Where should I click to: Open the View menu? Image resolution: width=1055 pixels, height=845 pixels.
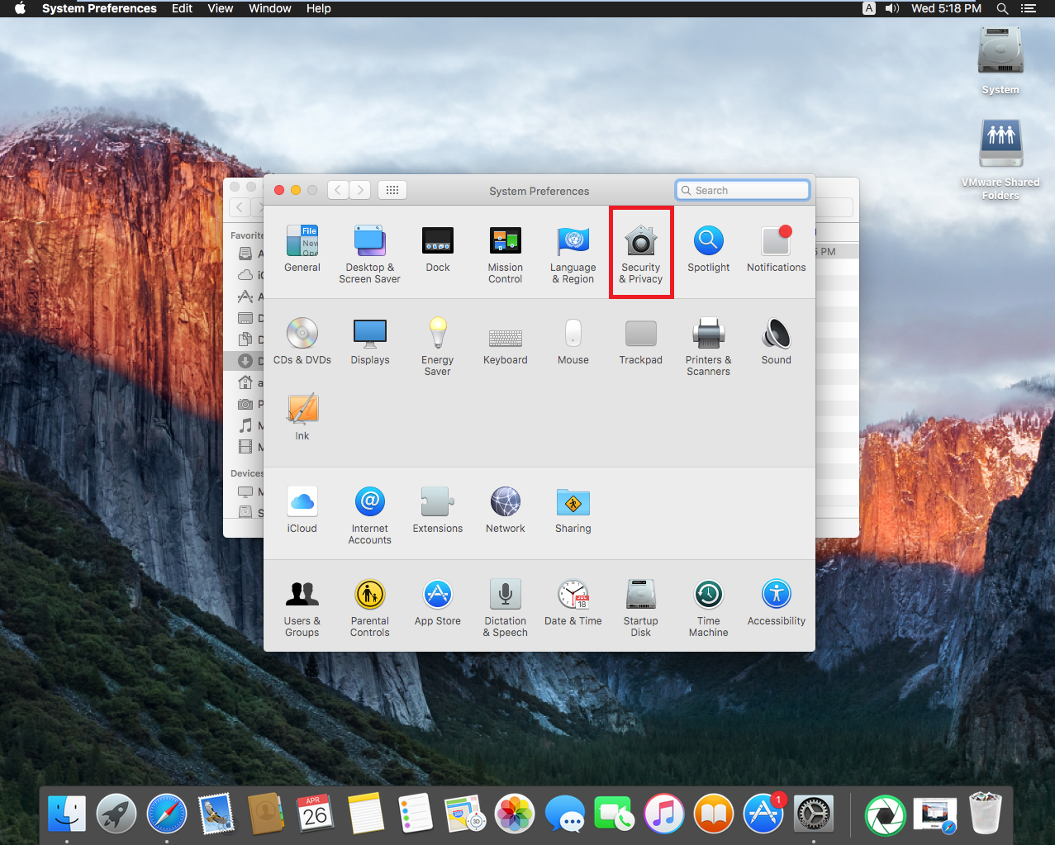221,8
